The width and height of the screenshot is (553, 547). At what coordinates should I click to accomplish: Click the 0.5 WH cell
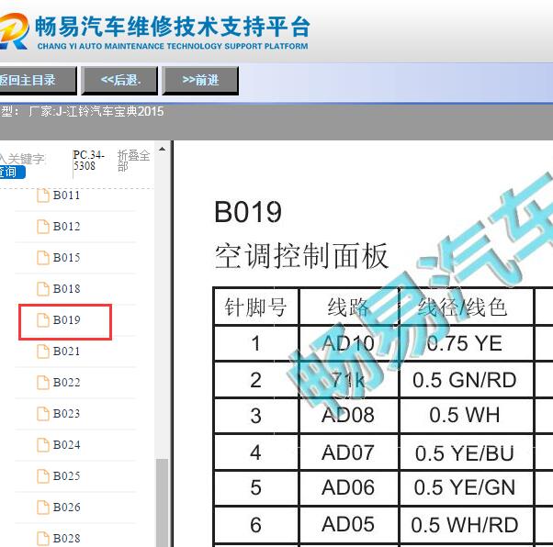pyautogui.click(x=465, y=415)
